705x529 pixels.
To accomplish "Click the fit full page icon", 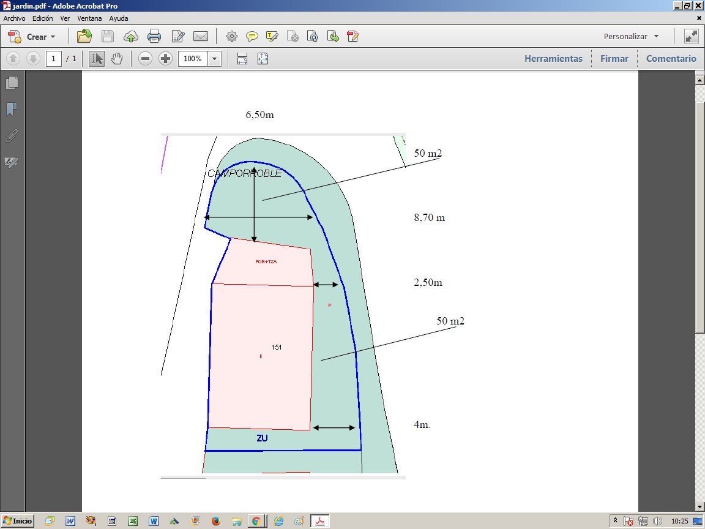I will (263, 59).
